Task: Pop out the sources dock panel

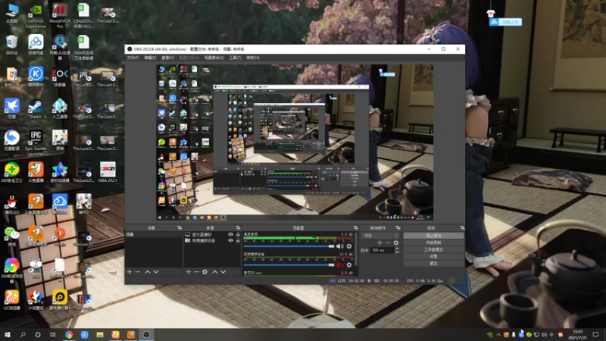Action: pos(238,228)
